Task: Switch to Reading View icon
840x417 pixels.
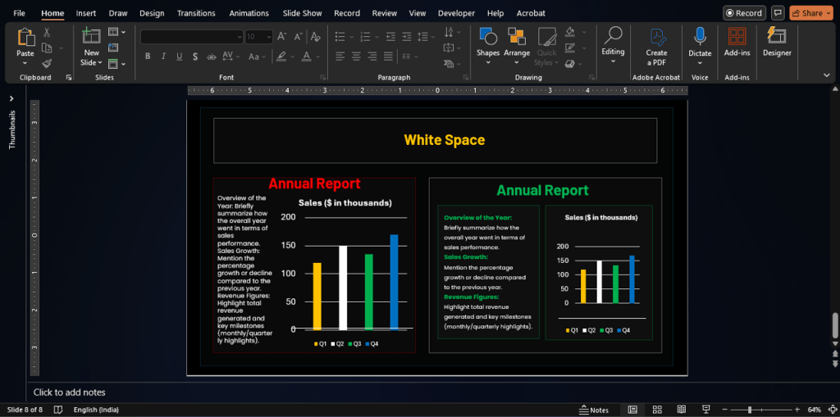Action: coord(682,410)
